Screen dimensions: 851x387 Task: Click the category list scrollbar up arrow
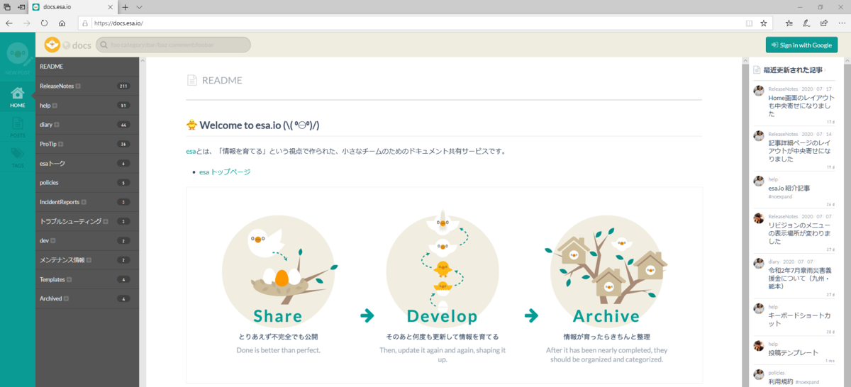click(x=143, y=60)
